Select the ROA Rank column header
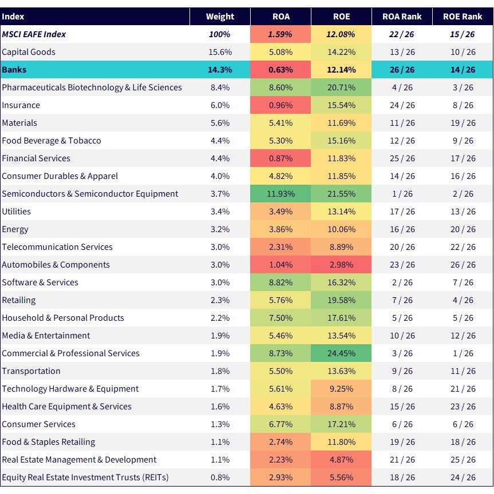Image resolution: width=494 pixels, height=494 pixels. (402, 17)
